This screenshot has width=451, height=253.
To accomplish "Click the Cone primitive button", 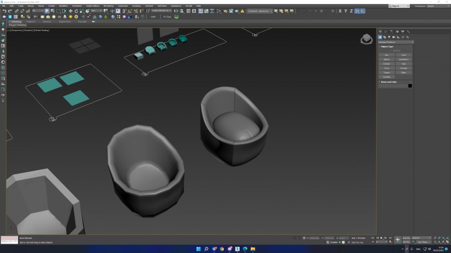I will point(404,55).
